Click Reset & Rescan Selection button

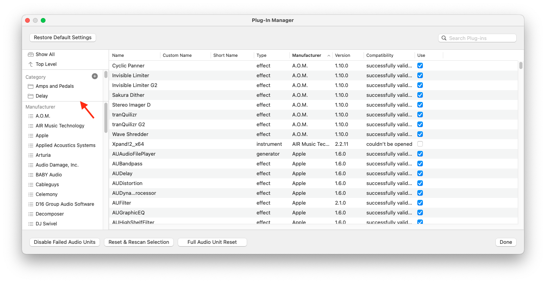coord(139,242)
